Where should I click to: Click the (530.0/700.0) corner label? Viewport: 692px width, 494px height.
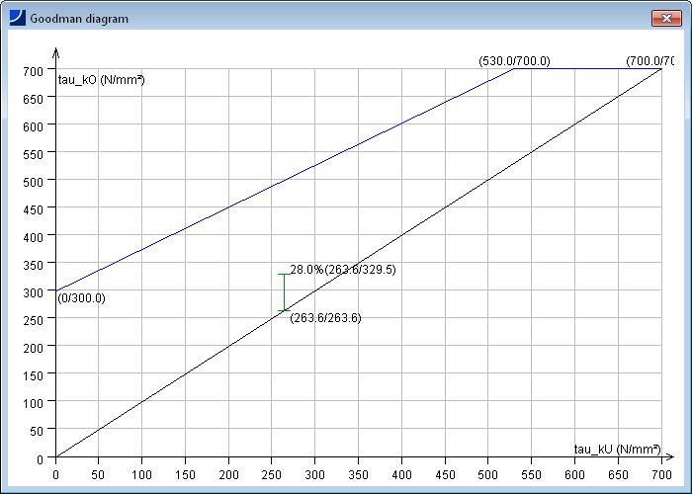tap(514, 61)
